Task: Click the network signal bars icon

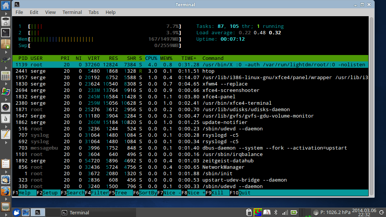Action: coord(285,212)
